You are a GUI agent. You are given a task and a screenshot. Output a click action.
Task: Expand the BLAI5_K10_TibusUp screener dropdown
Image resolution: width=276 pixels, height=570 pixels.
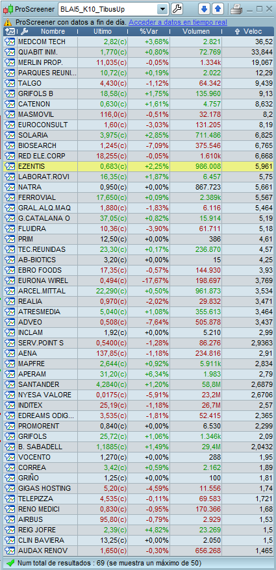click(x=163, y=9)
